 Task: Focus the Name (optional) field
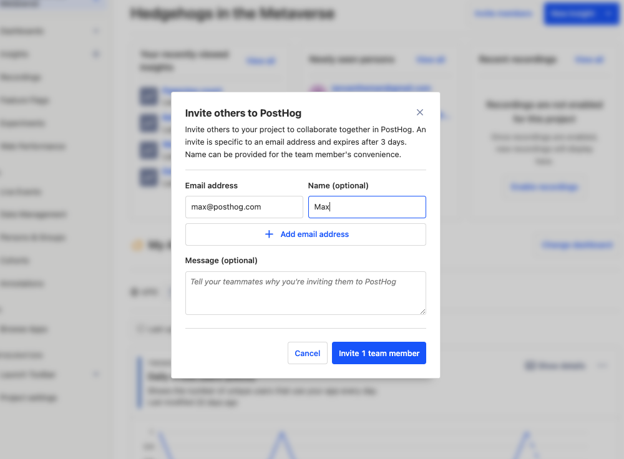pyautogui.click(x=367, y=207)
